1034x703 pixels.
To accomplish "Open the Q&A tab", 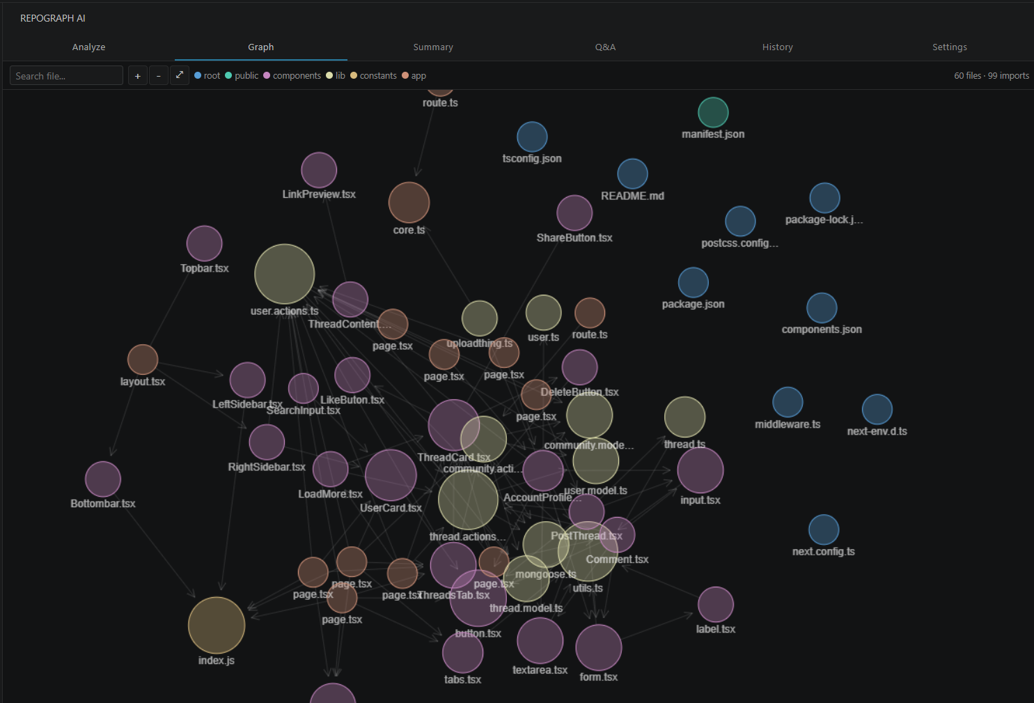I will [605, 47].
